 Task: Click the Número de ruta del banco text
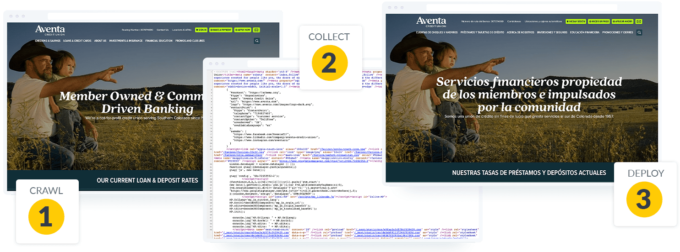tap(482, 21)
